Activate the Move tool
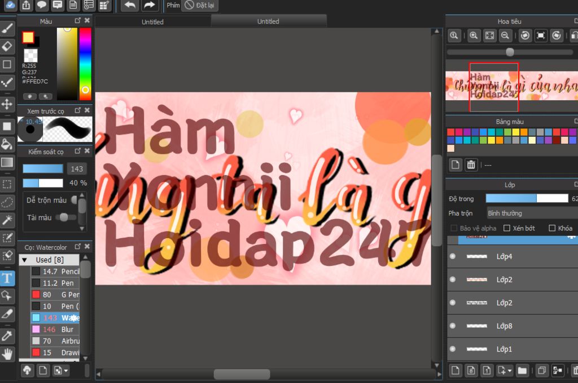The width and height of the screenshot is (578, 383). click(x=7, y=104)
